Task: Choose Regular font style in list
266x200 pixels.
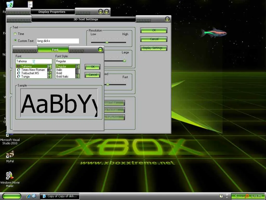Action: (65, 66)
